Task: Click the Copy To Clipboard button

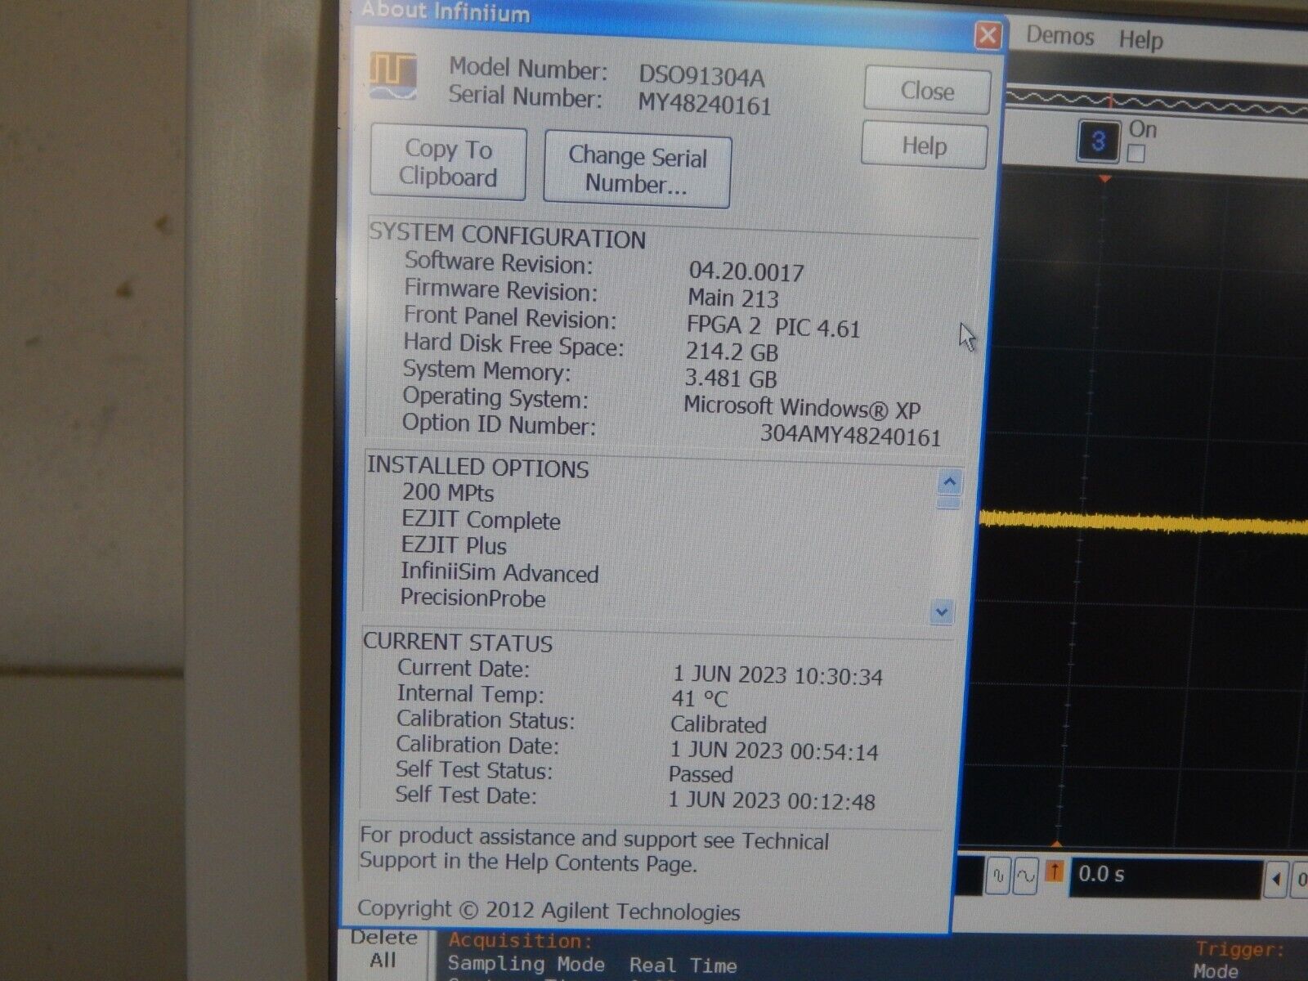Action: point(446,163)
